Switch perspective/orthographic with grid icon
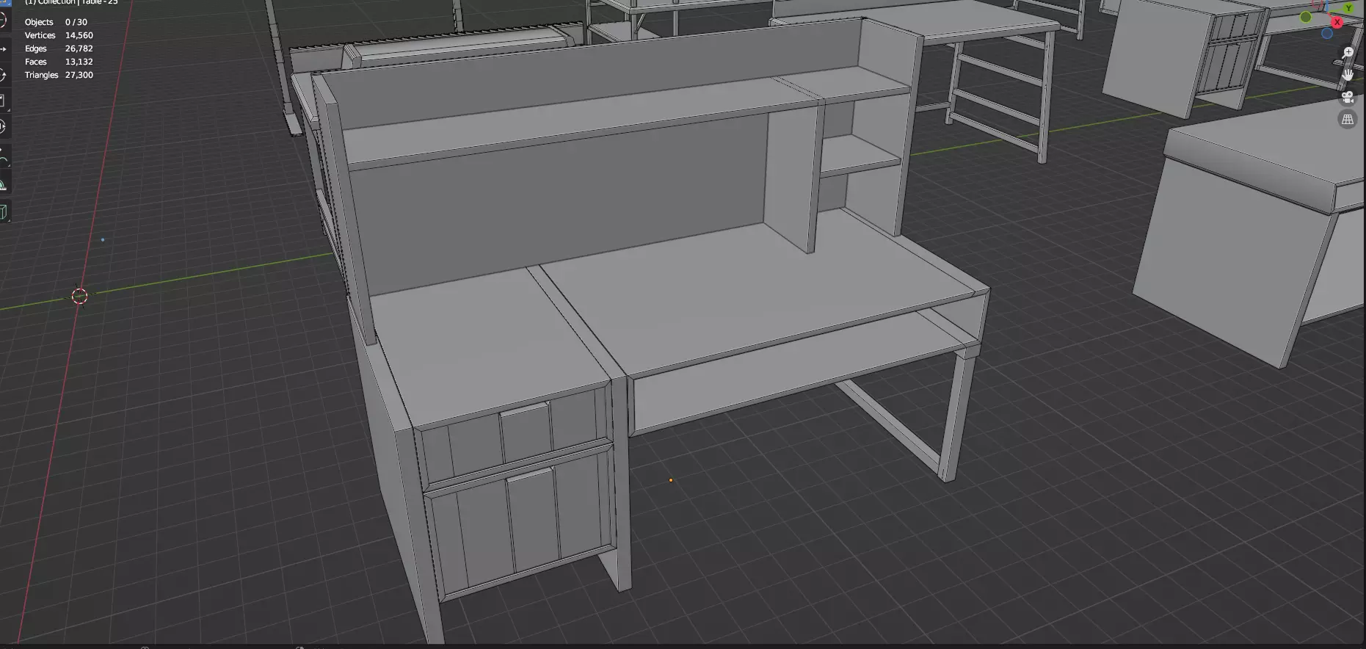This screenshot has width=1366, height=649. (x=1348, y=119)
